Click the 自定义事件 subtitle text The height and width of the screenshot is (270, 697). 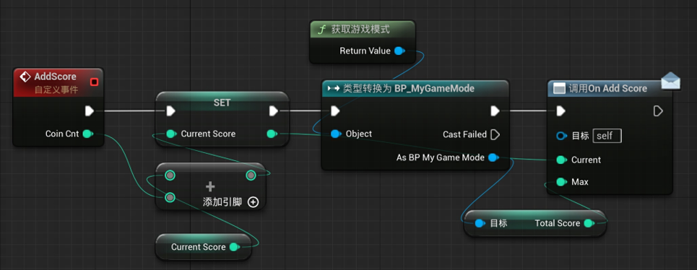coord(56,90)
